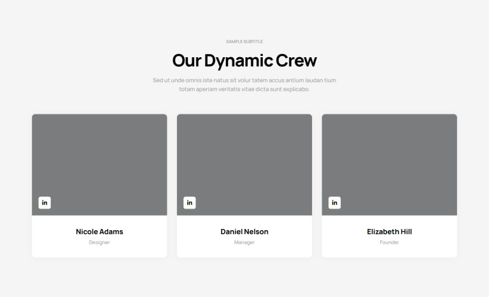
Task: Select the Daniel Nelson name link
Action: 244,231
